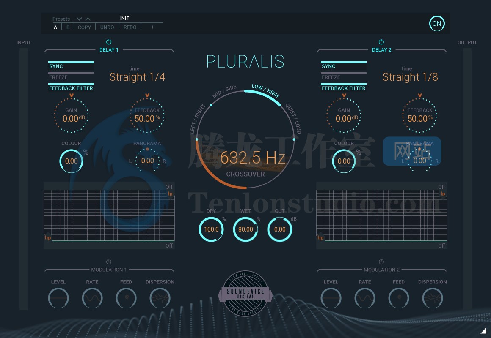Click the OUT gain knob
This screenshot has width=491, height=338.
tap(280, 229)
